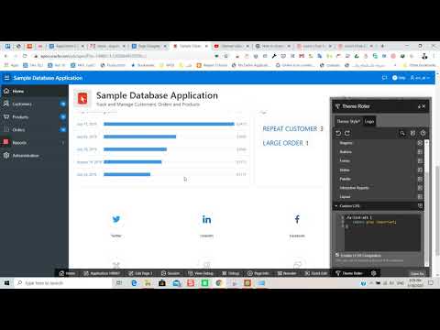The width and height of the screenshot is (440, 330).
Task: Click Application button in developer toolbar
Action: pos(102,273)
